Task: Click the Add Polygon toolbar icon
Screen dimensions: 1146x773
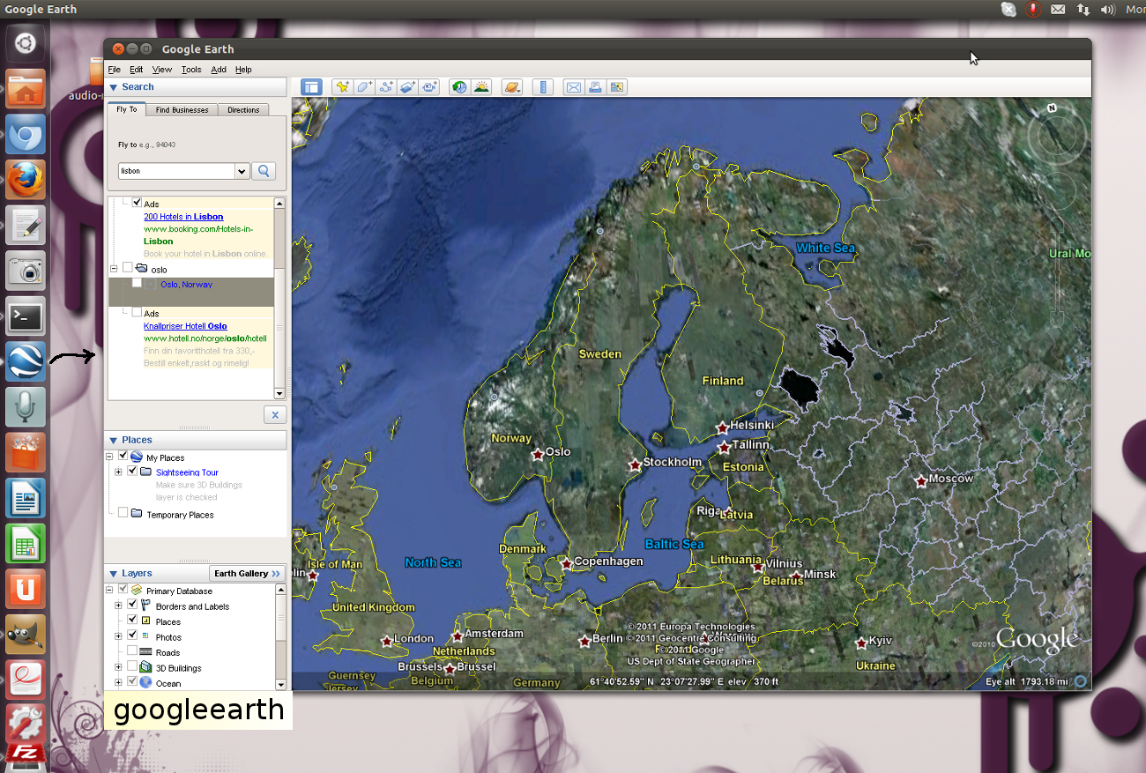Action: pyautogui.click(x=364, y=87)
